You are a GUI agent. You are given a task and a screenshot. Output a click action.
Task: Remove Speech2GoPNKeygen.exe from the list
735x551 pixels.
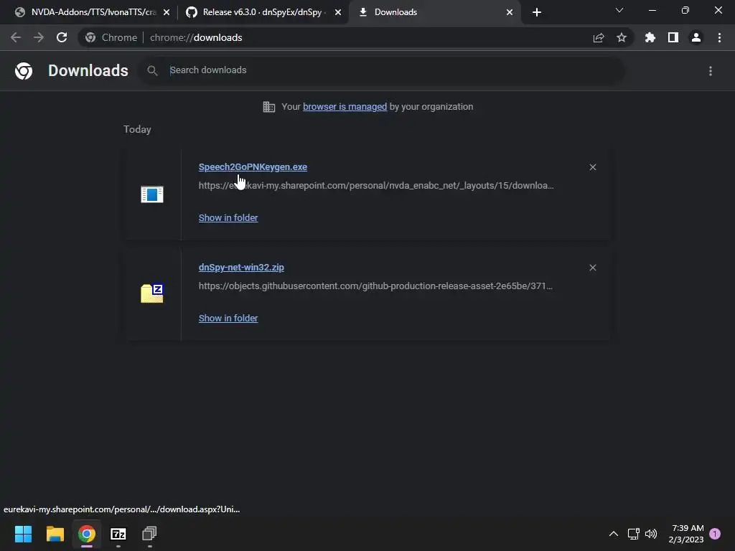click(x=593, y=167)
